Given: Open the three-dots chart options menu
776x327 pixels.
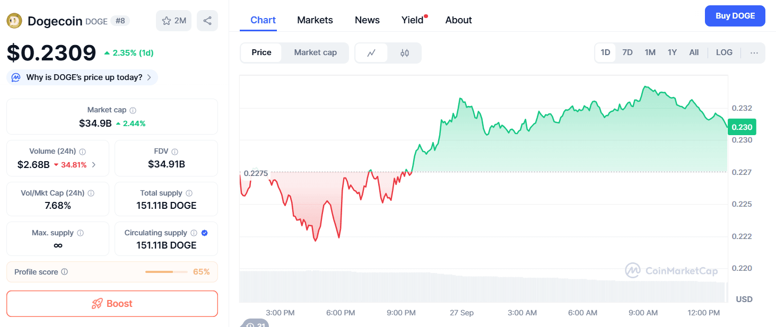Looking at the screenshot, I should tap(754, 52).
